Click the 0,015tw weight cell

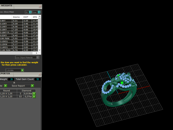[x=28, y=94]
